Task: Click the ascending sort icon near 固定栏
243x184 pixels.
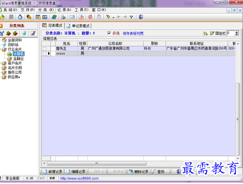Action: [x=205, y=33]
